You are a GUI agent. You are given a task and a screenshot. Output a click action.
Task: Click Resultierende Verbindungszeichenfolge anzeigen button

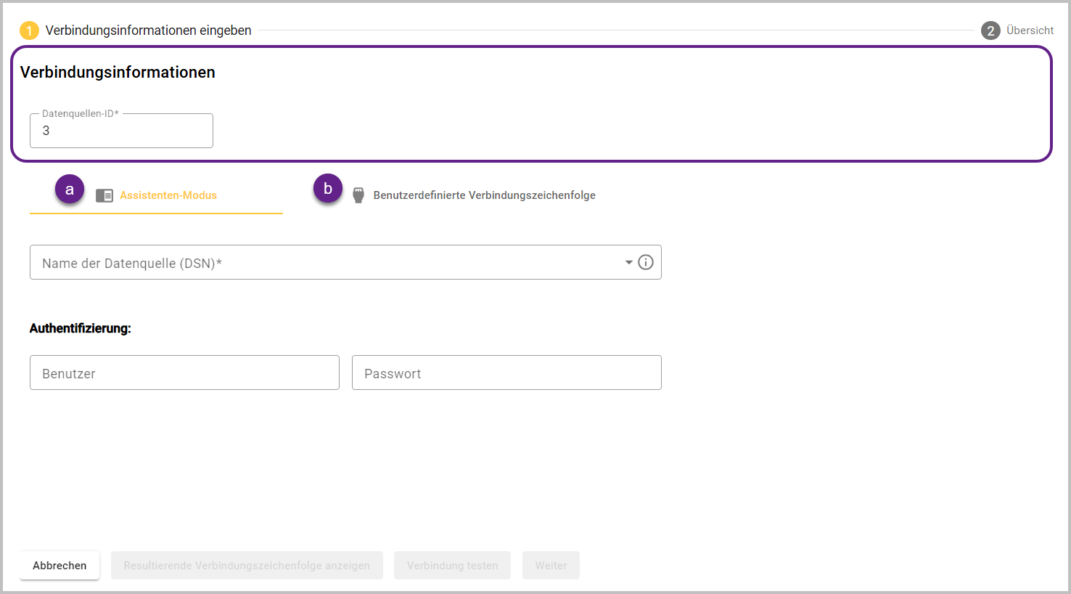247,566
